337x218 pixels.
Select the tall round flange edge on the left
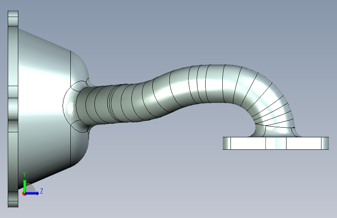point(13,109)
